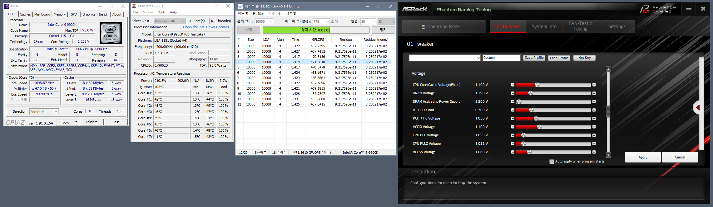The image size is (713, 207).
Task: Open the Select CPU Processor #0 dropdown
Action: (170, 21)
